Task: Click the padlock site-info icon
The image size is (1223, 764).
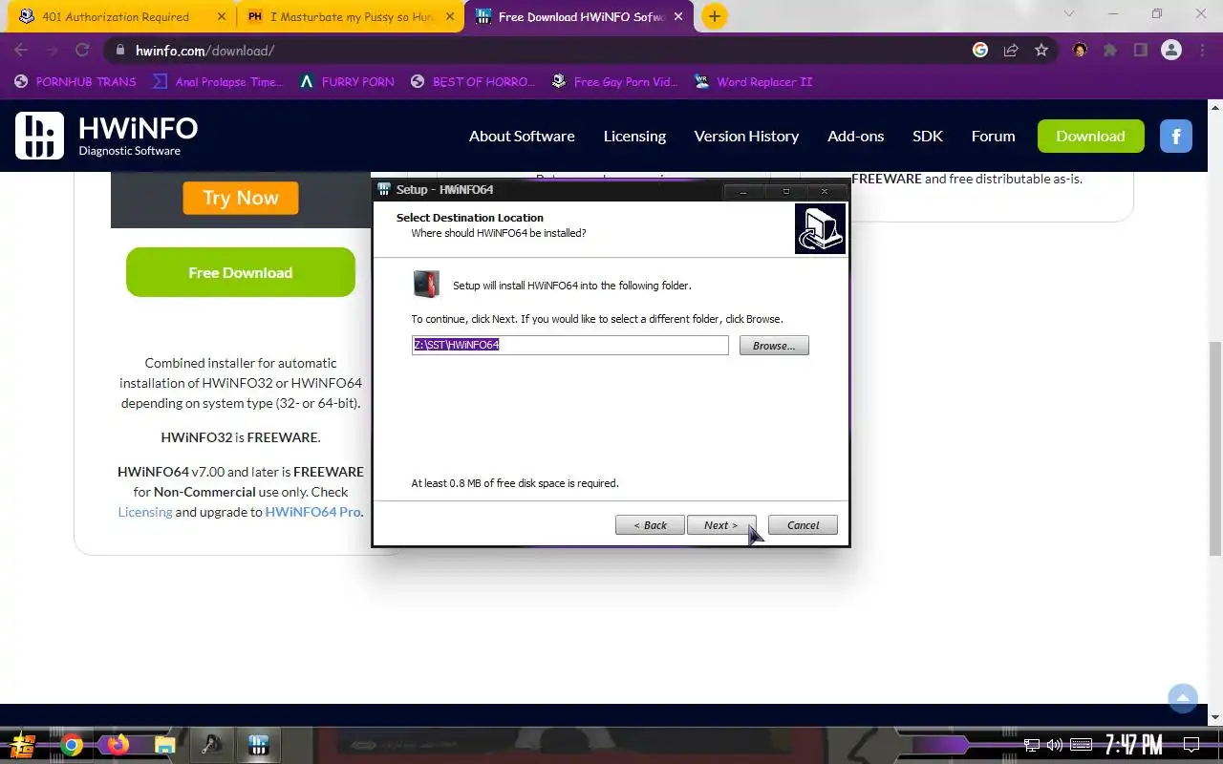Action: tap(120, 51)
